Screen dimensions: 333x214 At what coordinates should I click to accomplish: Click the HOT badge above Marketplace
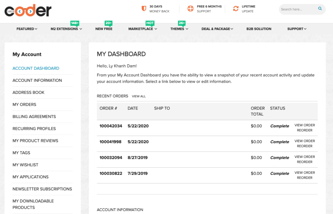coord(150,23)
